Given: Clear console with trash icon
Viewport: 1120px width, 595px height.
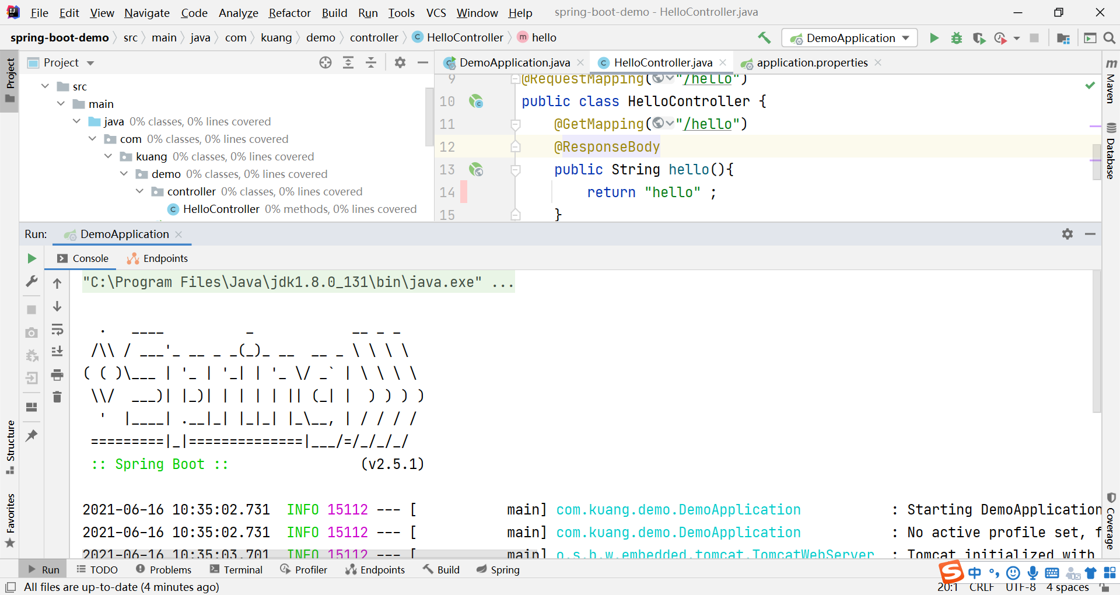Looking at the screenshot, I should point(57,397).
